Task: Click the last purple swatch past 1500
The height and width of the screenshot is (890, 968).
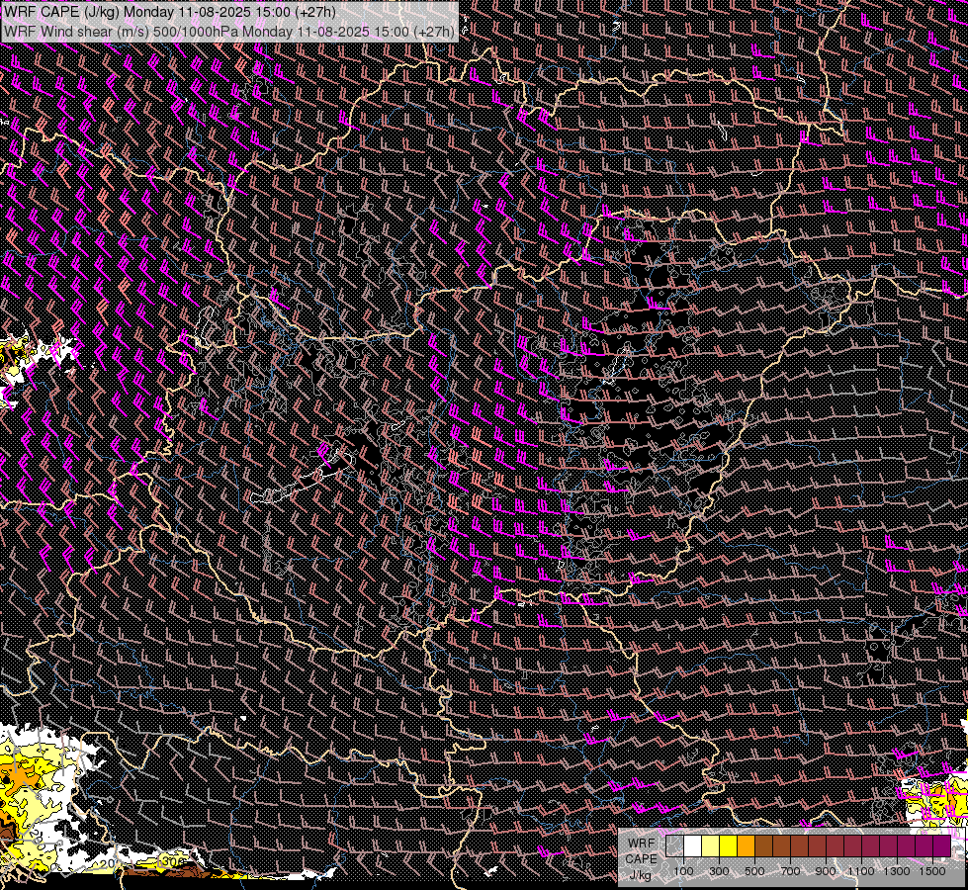Action: click(x=942, y=846)
